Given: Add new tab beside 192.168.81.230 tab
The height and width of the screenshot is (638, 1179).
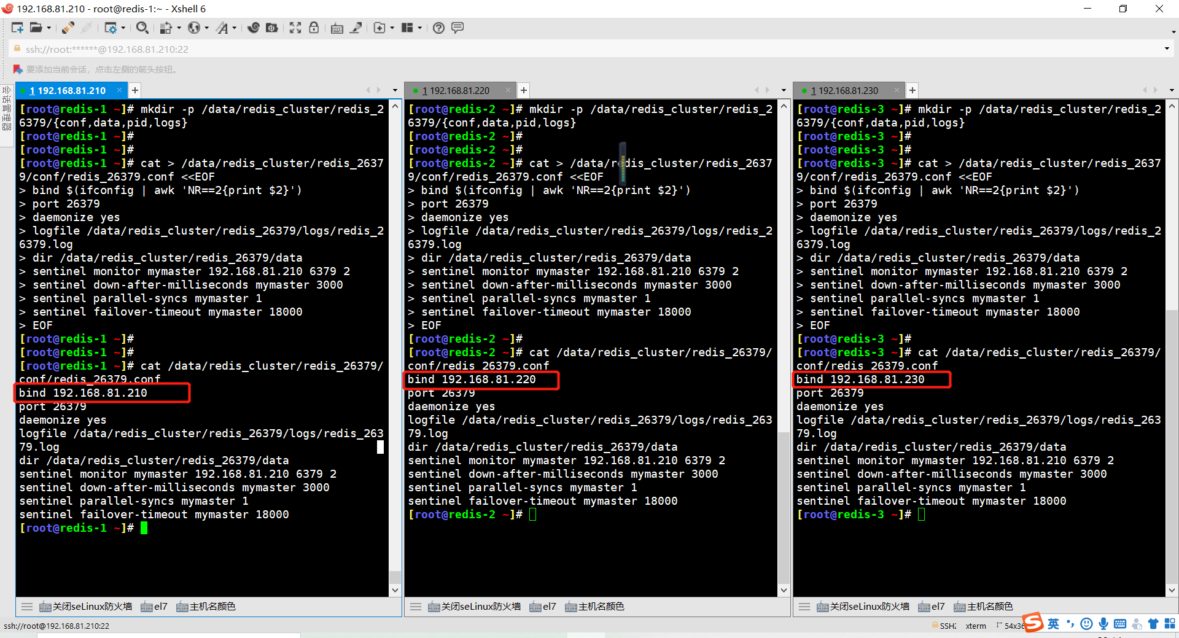Looking at the screenshot, I should pos(912,90).
